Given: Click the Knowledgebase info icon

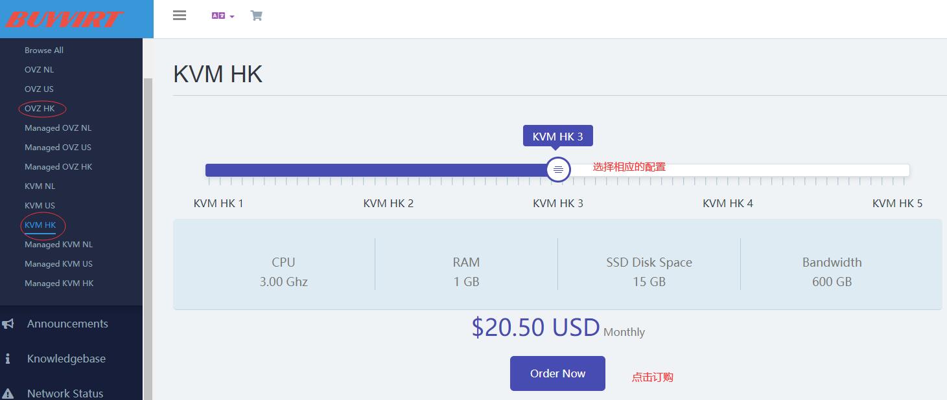Looking at the screenshot, I should point(8,359).
